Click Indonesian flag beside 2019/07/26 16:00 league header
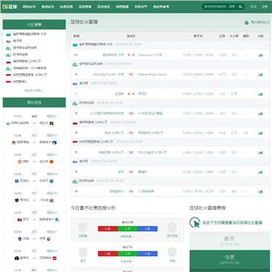Image resolution: width=272 pixels, height=272 pixels. (x=75, y=142)
